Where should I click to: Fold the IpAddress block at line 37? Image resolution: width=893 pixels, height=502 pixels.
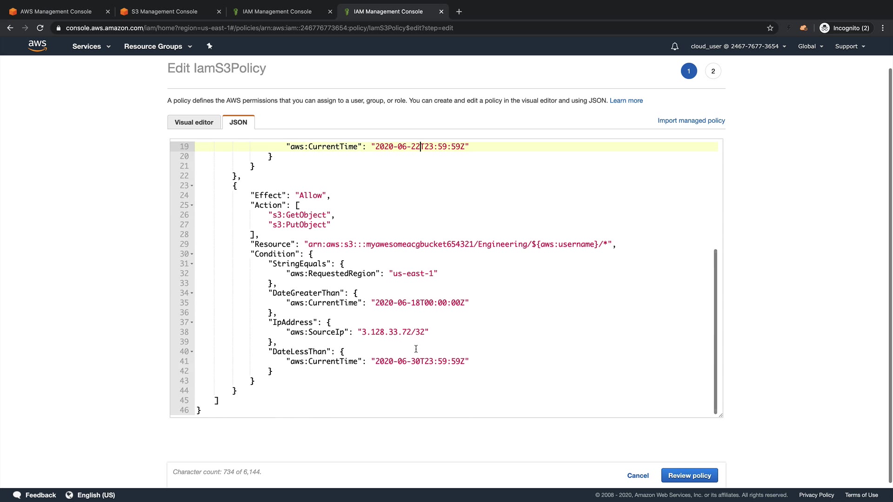[192, 323]
